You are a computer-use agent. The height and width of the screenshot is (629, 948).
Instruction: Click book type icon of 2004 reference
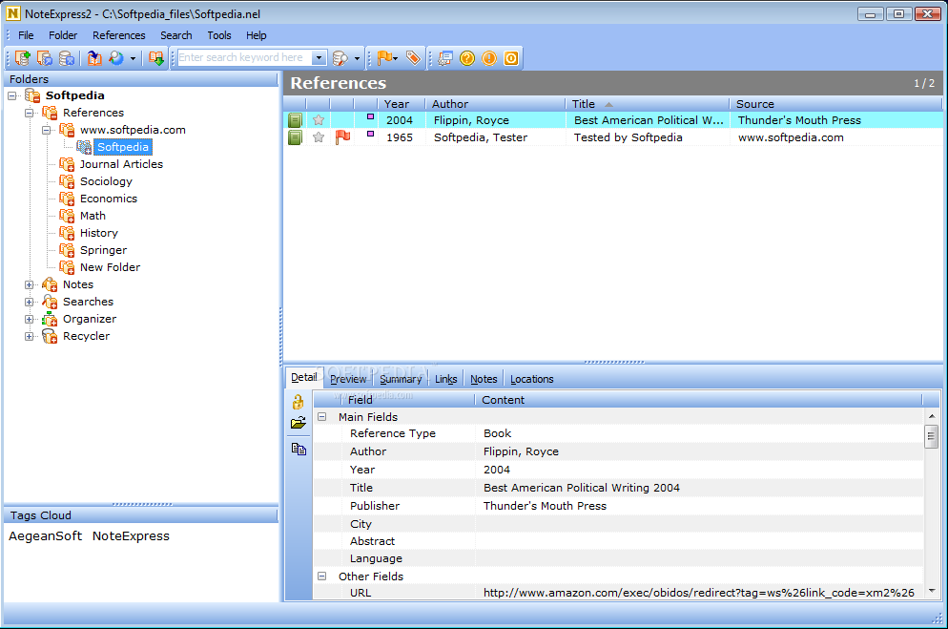(295, 120)
